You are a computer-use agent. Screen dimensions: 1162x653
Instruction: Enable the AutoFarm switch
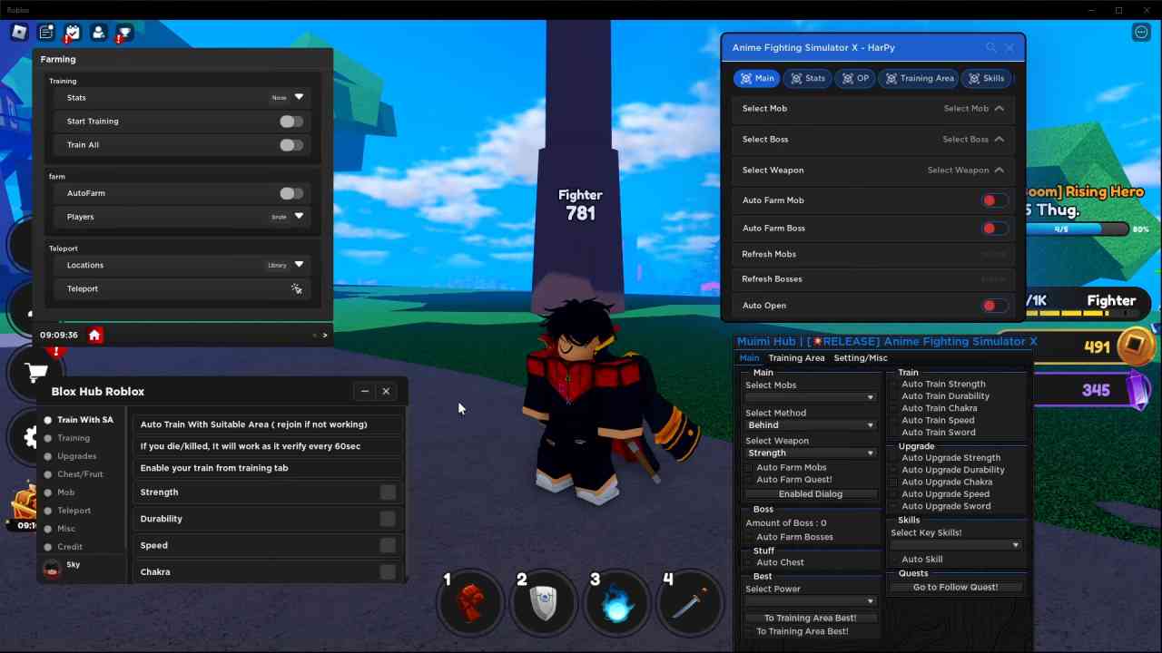point(290,193)
